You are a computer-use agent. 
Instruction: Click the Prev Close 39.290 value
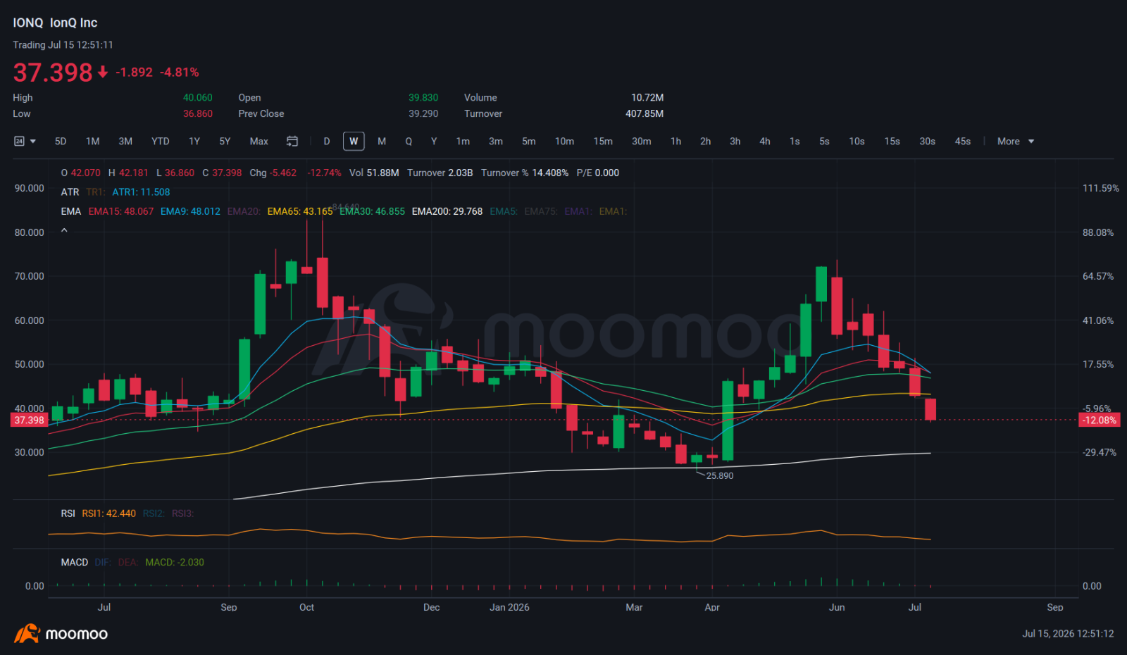(423, 113)
